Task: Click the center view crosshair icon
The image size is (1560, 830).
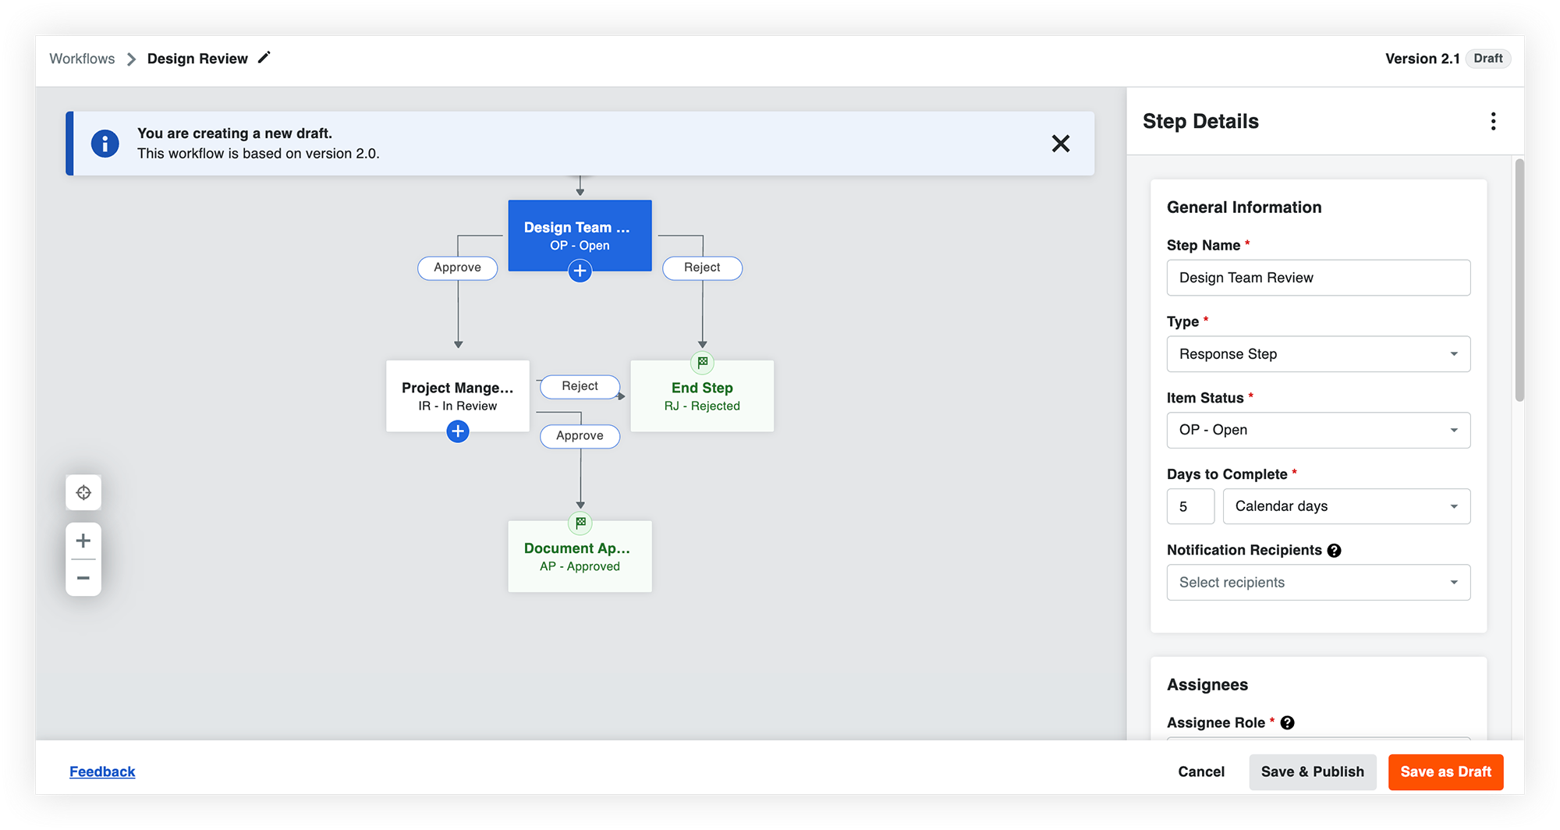Action: 83,492
